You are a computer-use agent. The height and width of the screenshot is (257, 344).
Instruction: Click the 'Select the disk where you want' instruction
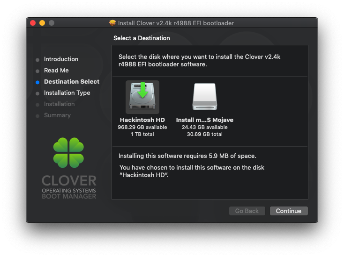(x=200, y=60)
